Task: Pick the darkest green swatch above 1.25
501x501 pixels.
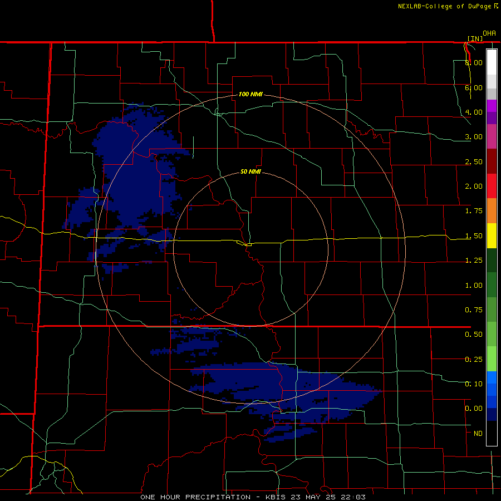Action: tap(492, 260)
